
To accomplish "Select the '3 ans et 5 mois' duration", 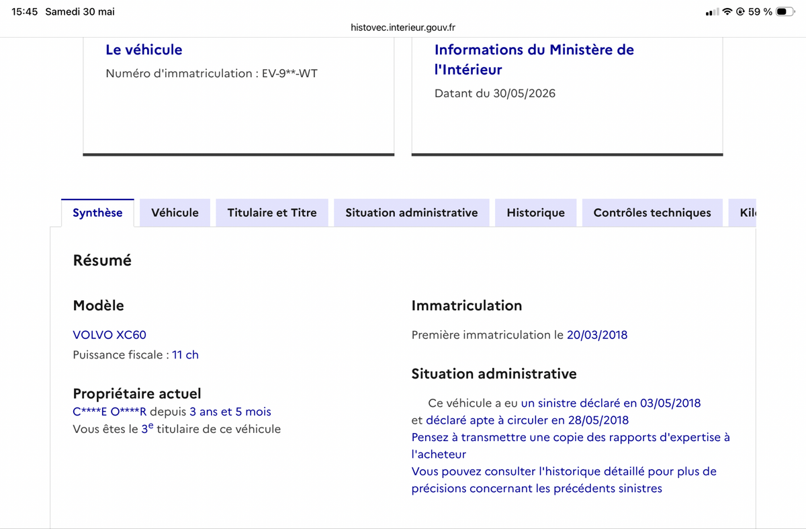I will pyautogui.click(x=230, y=412).
